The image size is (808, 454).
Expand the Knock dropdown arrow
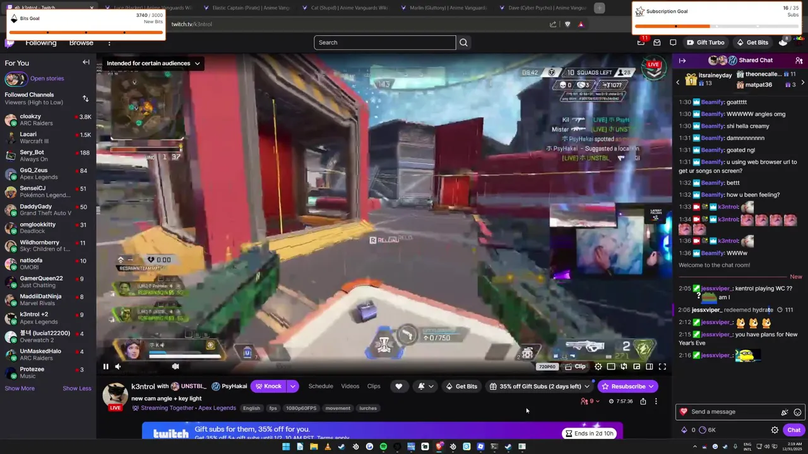point(293,386)
